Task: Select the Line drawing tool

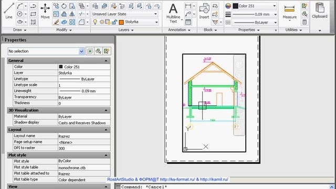Action: pyautogui.click(x=9, y=10)
